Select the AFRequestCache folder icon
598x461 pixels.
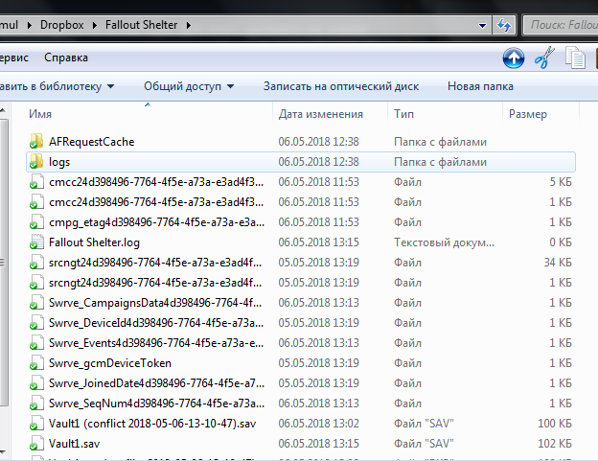(x=35, y=142)
